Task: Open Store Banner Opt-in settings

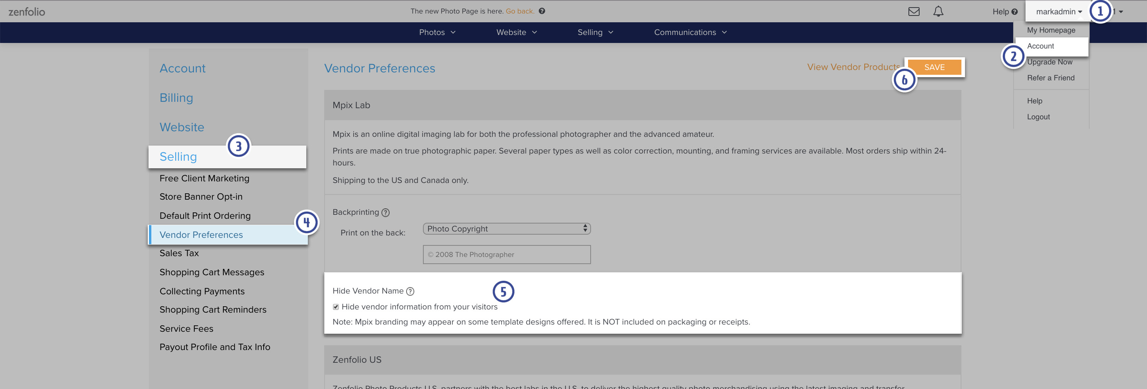Action: [x=201, y=196]
